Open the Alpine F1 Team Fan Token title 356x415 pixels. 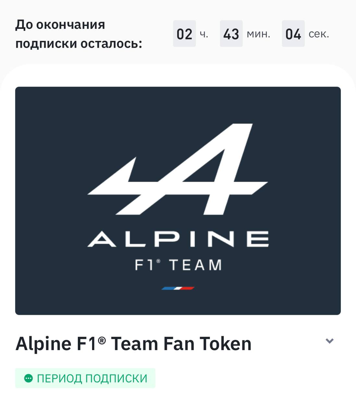pos(133,344)
